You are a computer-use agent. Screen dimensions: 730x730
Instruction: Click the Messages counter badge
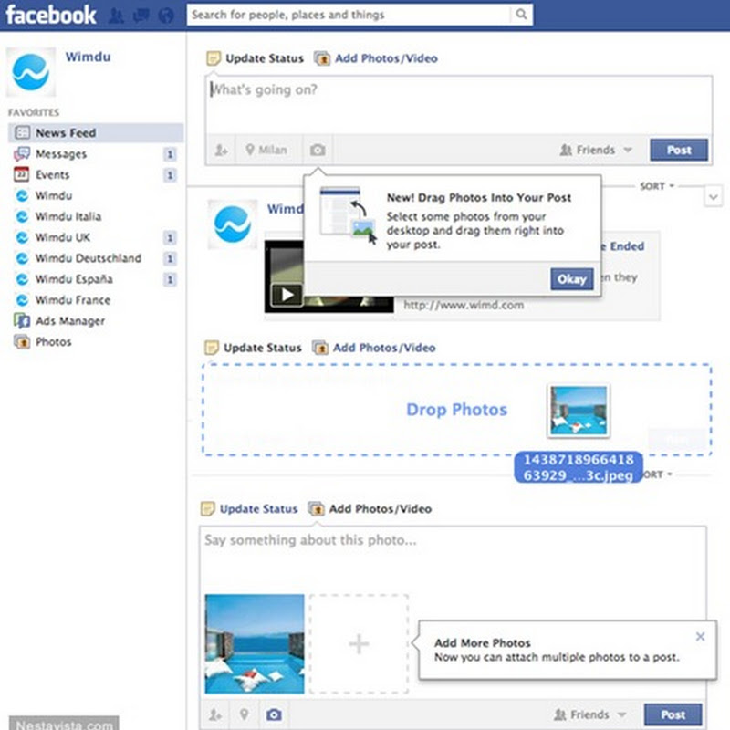(x=170, y=154)
